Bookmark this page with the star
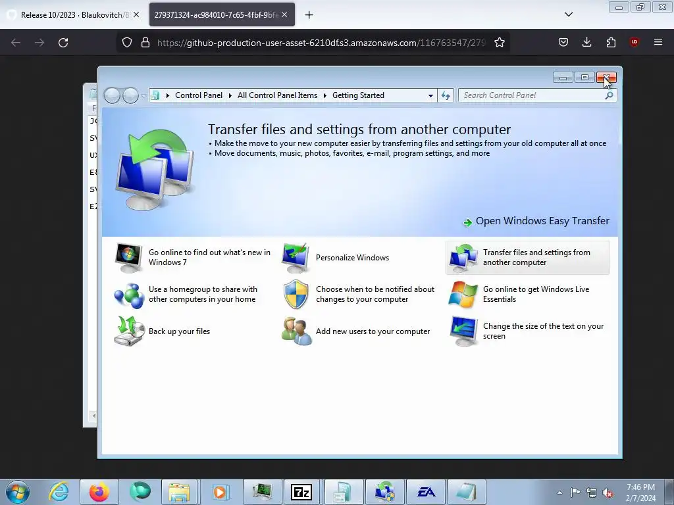This screenshot has width=674, height=505. click(x=499, y=42)
